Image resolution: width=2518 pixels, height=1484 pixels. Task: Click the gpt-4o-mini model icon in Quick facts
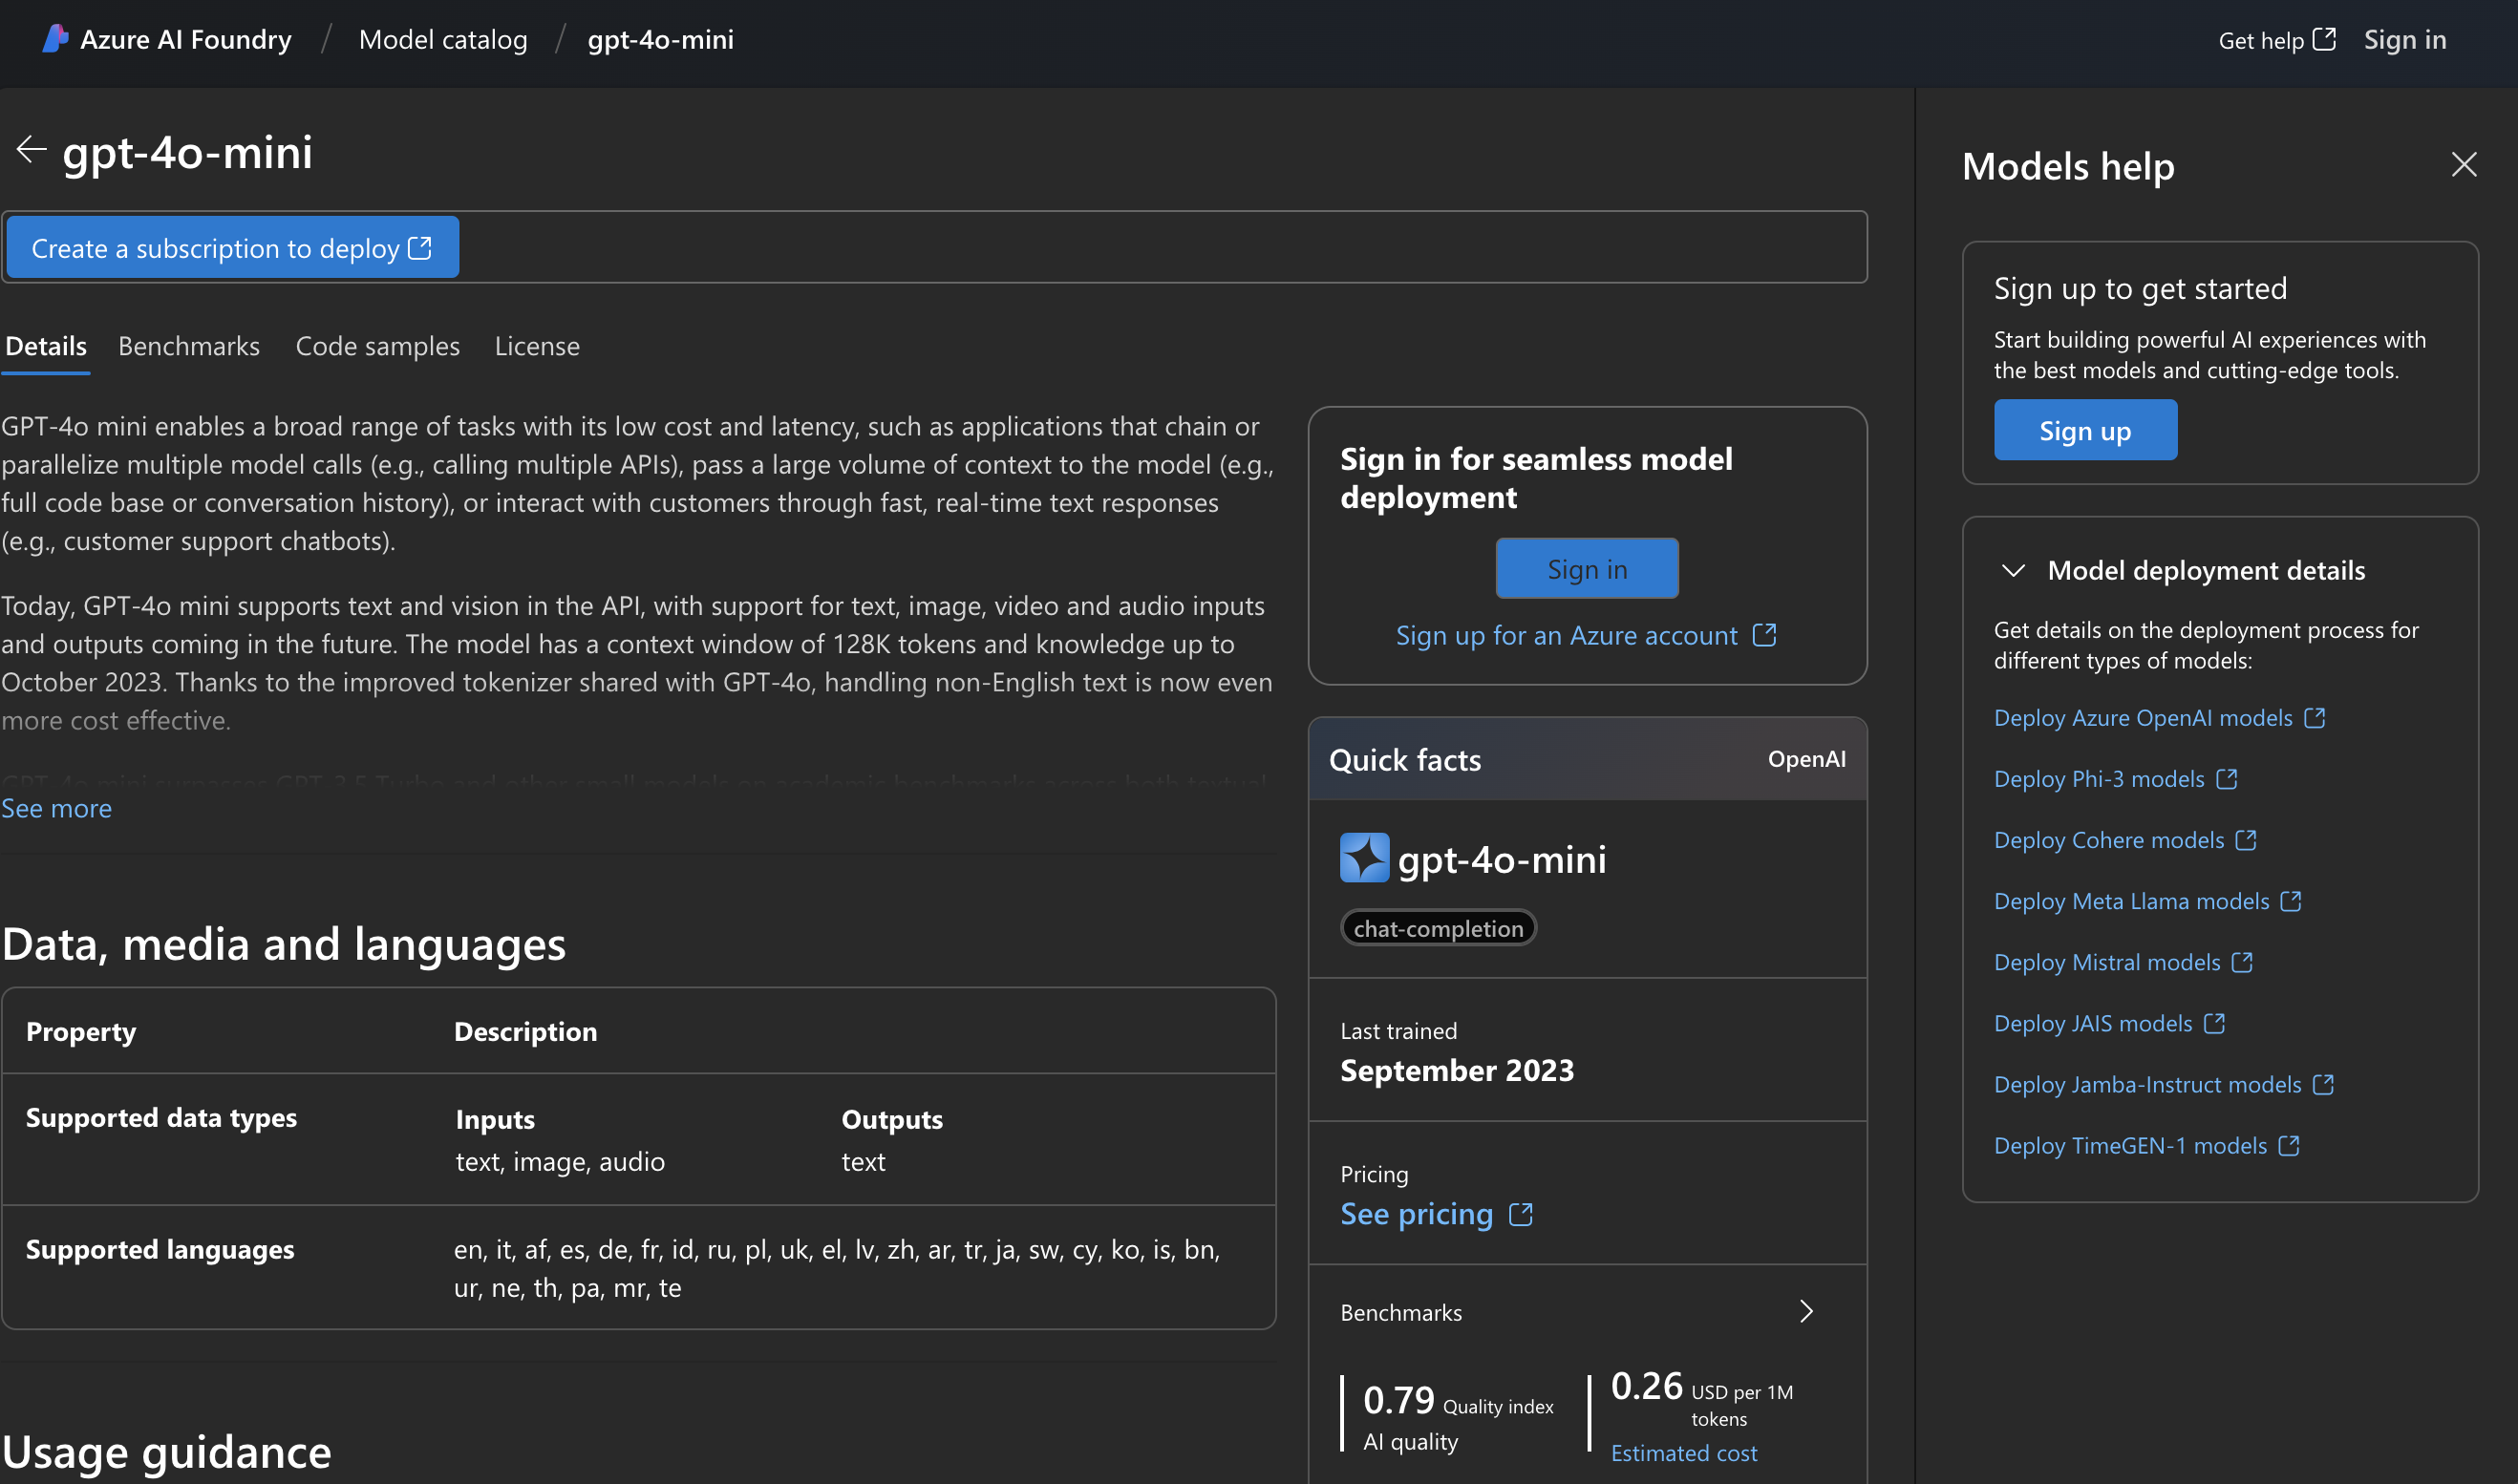1364,858
